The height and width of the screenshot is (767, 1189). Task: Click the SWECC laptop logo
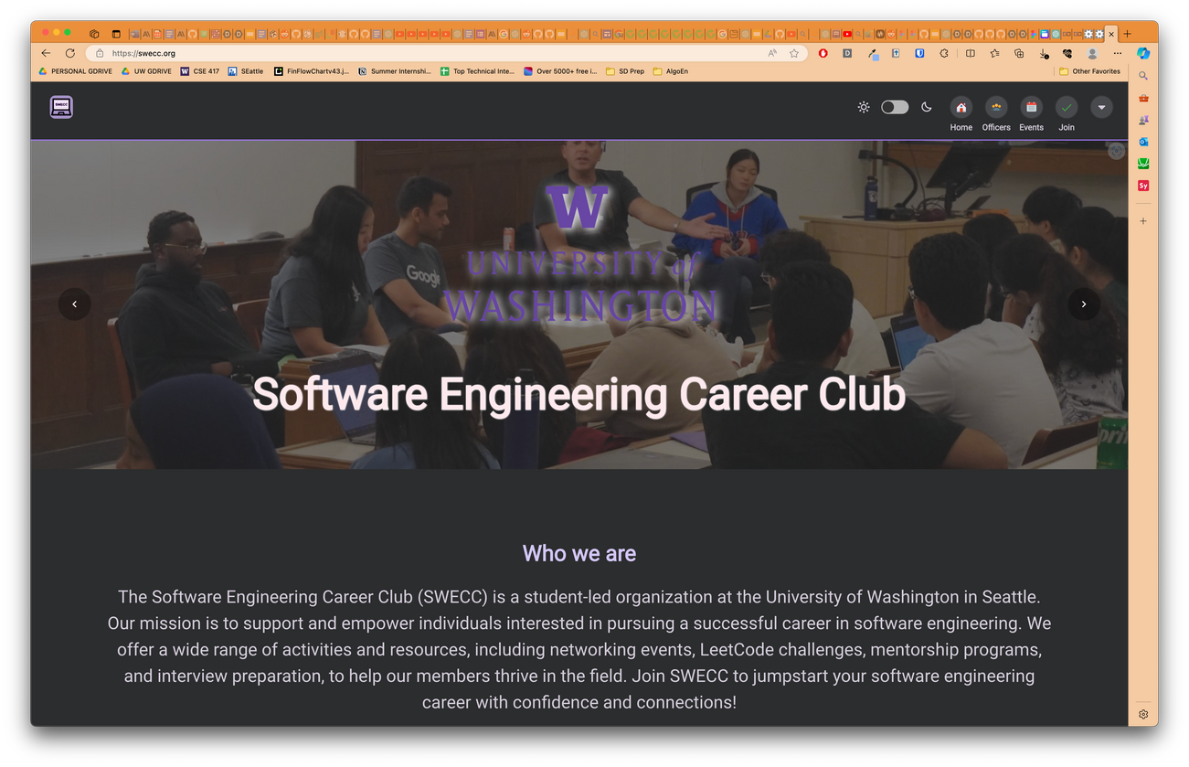[x=61, y=107]
